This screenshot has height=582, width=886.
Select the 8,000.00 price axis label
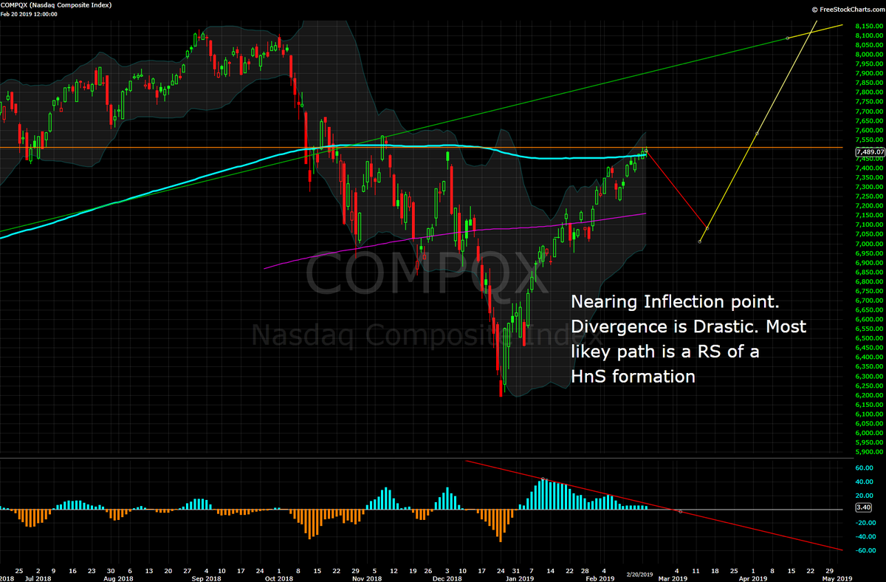[x=869, y=54]
